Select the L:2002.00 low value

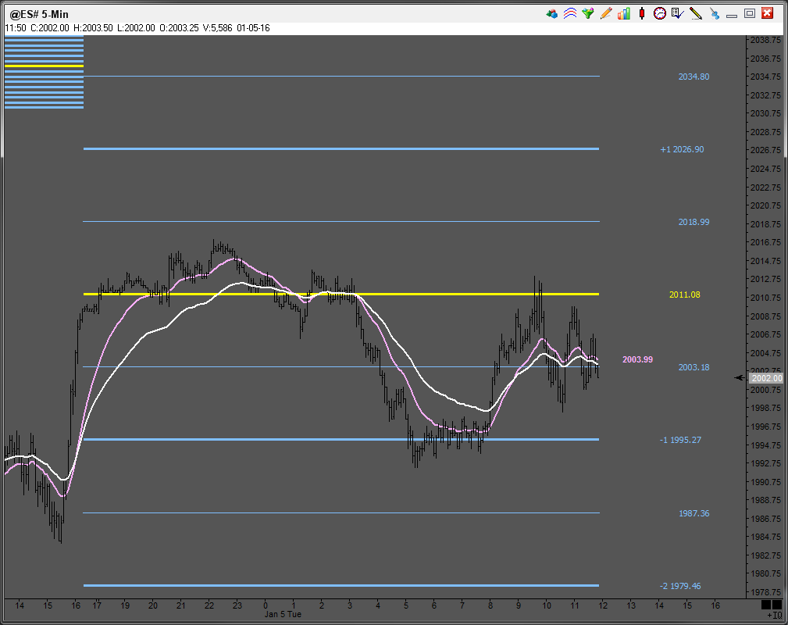(x=136, y=28)
